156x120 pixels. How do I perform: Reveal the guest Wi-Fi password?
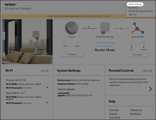[47, 102]
